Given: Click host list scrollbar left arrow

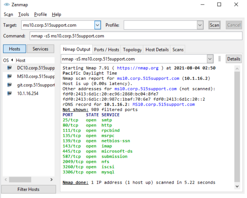Looking at the screenshot, I should click(6, 179).
